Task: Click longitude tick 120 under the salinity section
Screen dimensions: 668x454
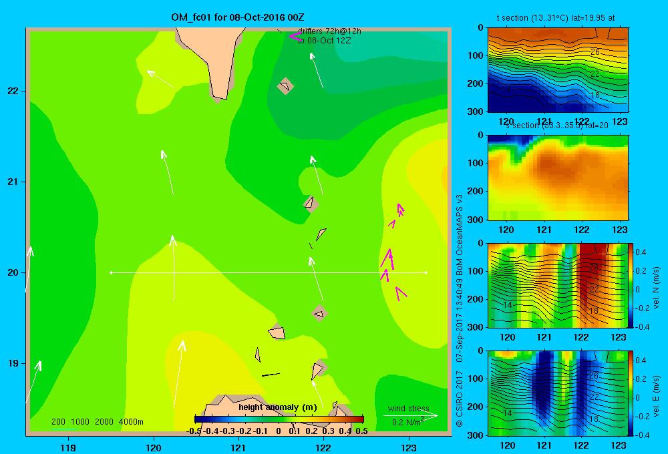Action: coord(506,230)
